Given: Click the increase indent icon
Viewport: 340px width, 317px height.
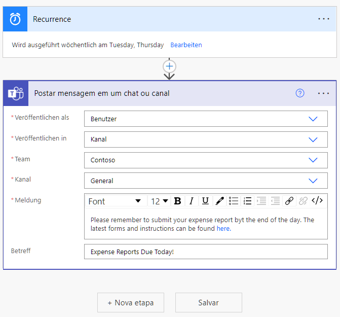Looking at the screenshot, I should tap(261, 201).
